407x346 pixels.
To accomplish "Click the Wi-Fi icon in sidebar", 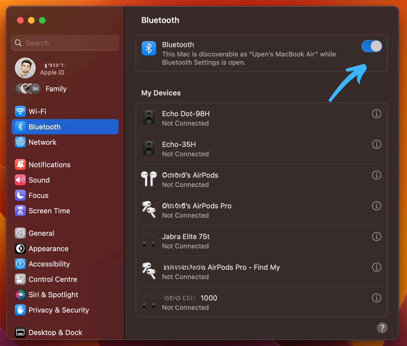I will [20, 111].
